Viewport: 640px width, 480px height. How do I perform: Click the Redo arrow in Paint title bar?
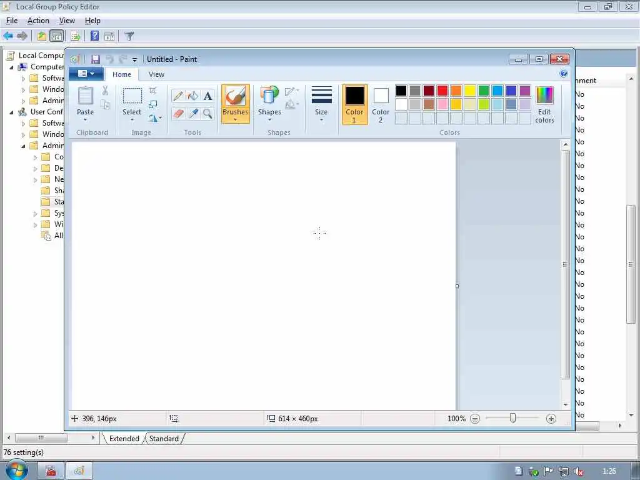(x=122, y=59)
